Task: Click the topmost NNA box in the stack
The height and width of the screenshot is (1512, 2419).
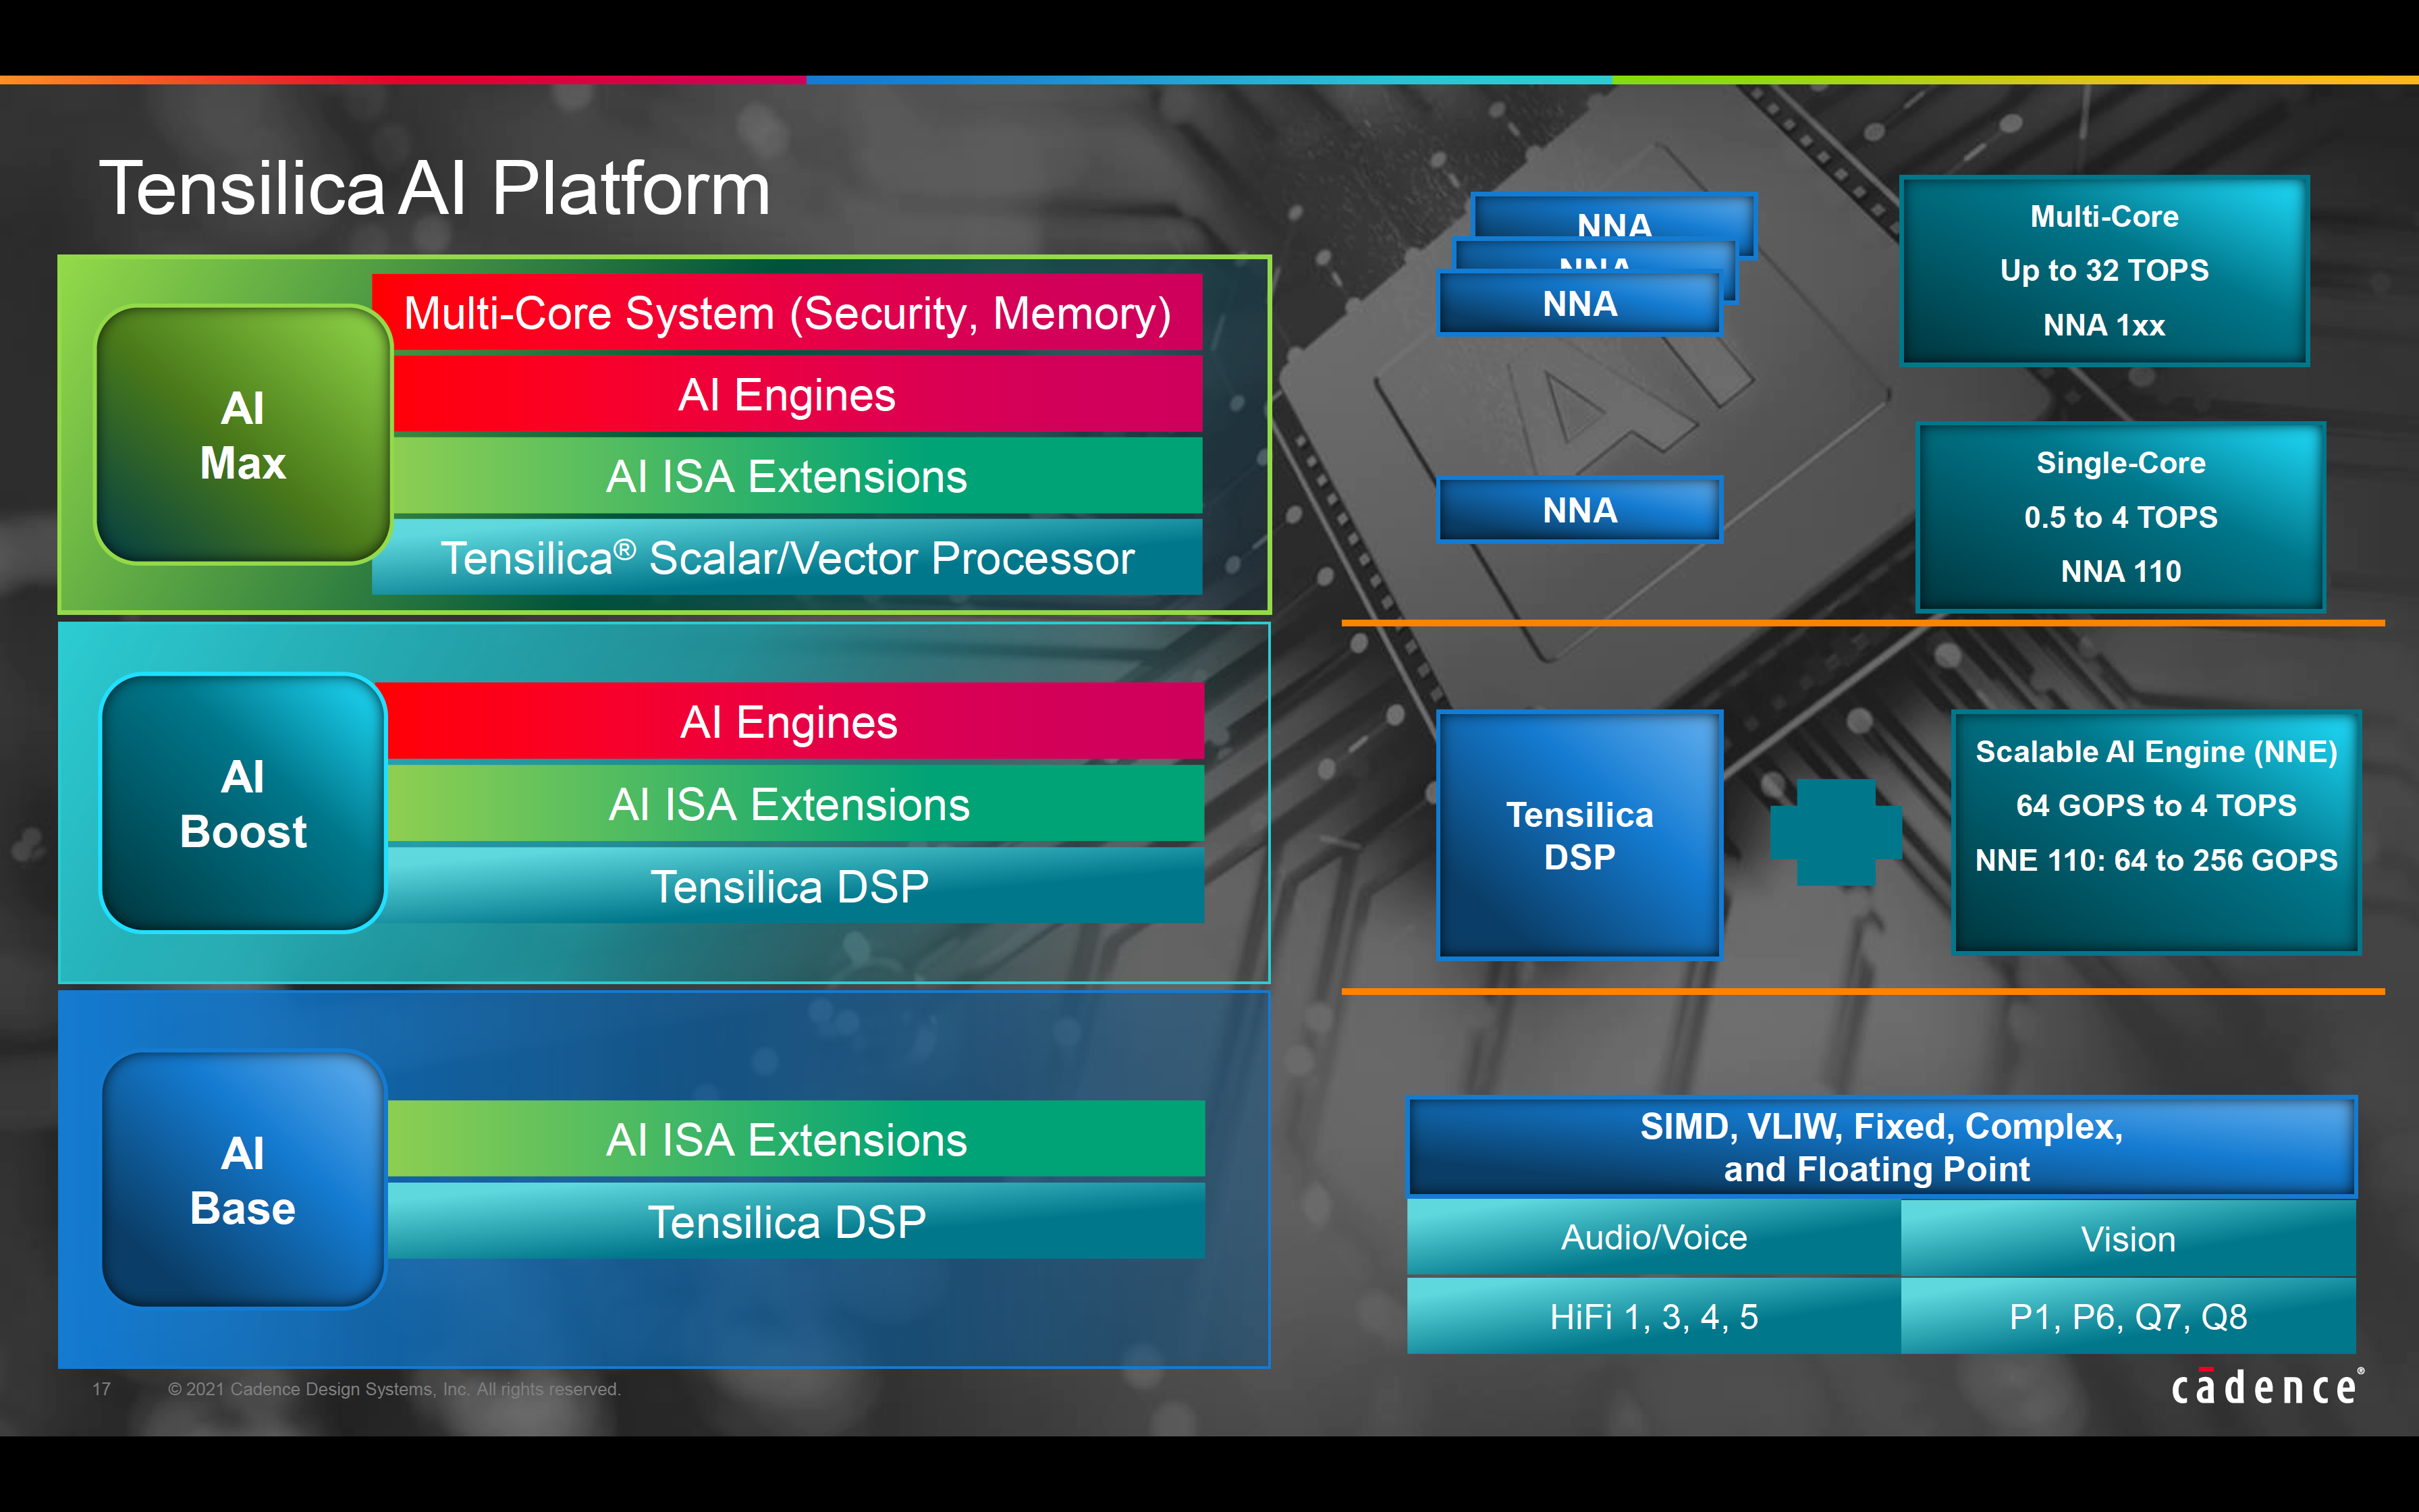Action: tap(1614, 215)
